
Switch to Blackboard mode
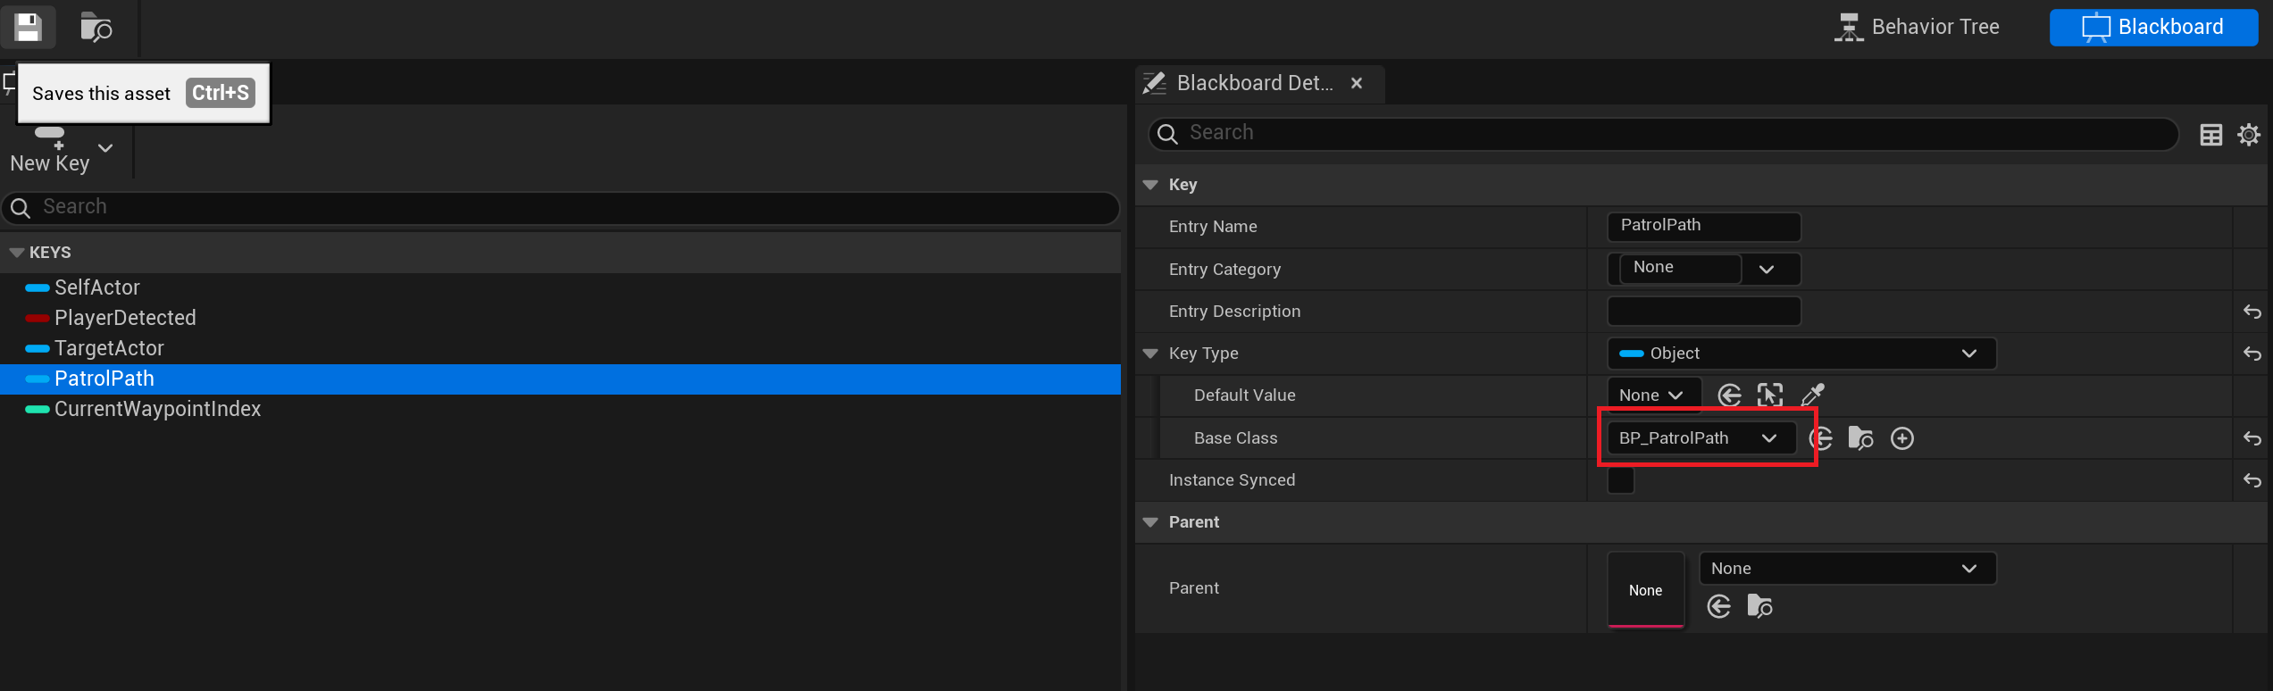[x=2153, y=27]
